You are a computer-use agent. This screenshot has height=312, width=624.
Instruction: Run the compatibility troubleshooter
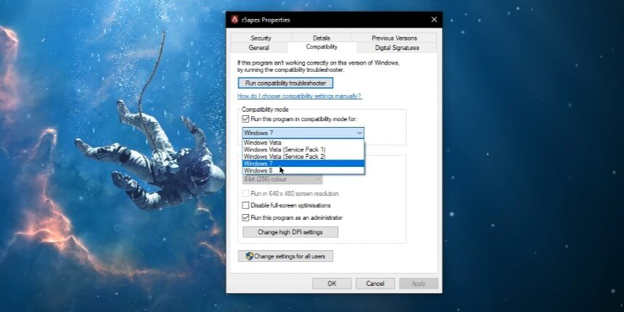285,83
